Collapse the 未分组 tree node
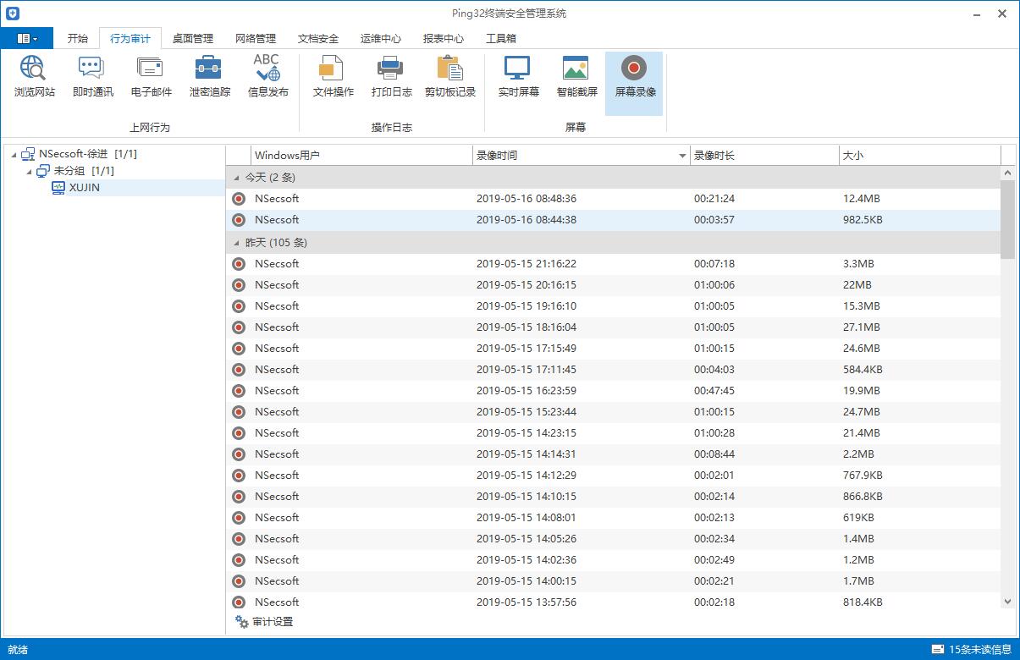This screenshot has width=1020, height=660. 29,170
